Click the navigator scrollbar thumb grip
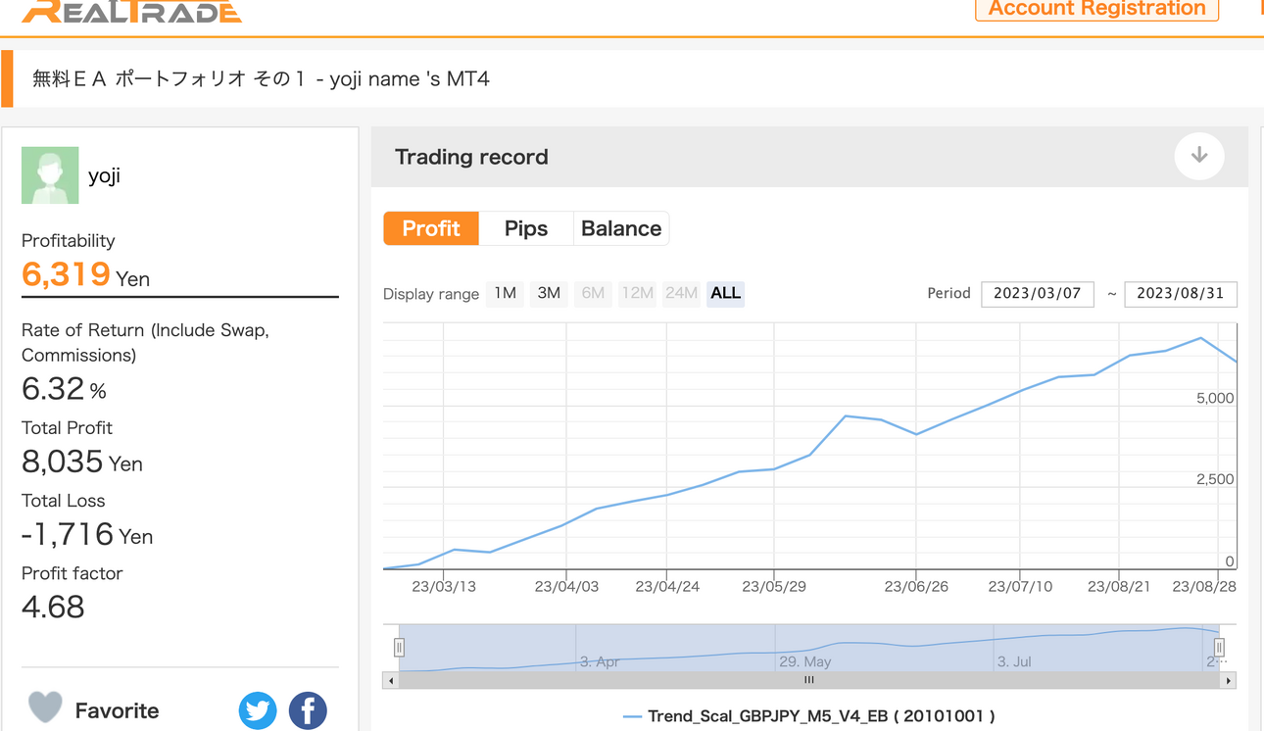1264x731 pixels. (x=809, y=680)
